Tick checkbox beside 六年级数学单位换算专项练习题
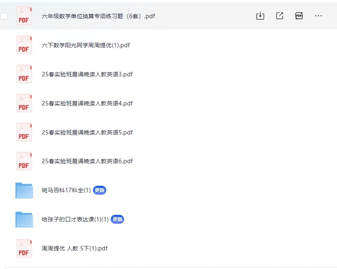 pos(4,16)
